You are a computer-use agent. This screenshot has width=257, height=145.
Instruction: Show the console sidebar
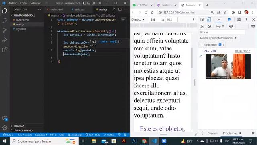202,26
